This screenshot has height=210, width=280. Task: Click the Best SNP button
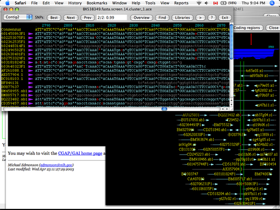click(54, 17)
